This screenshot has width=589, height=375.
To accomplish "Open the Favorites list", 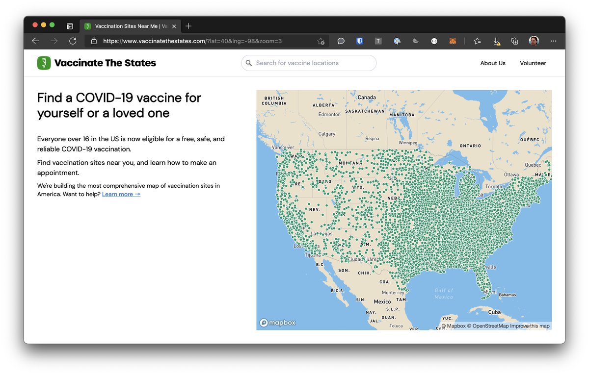I will [x=477, y=41].
